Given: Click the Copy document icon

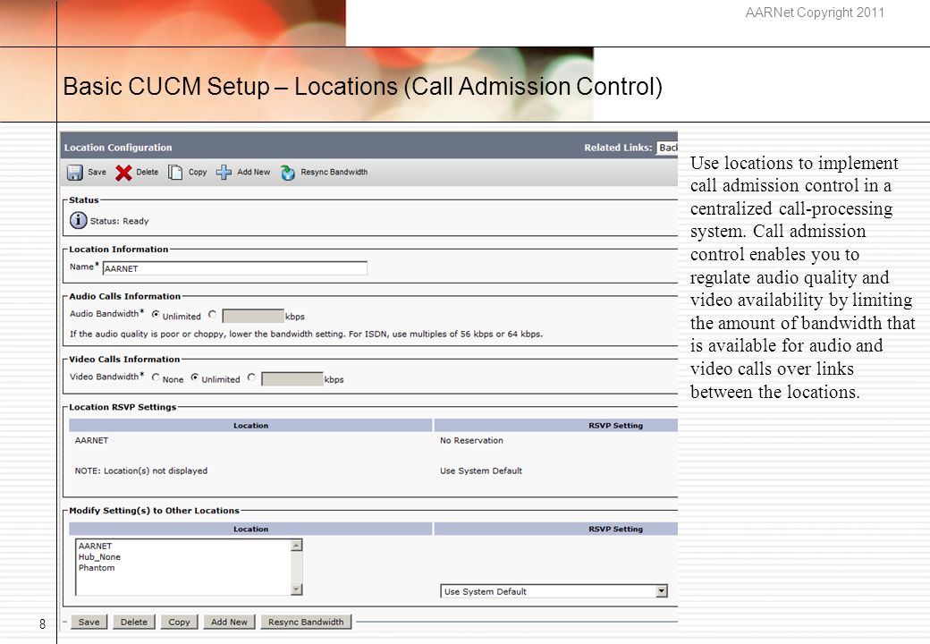Looking at the screenshot, I should pyautogui.click(x=175, y=172).
